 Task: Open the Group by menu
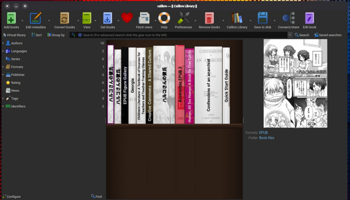point(56,35)
